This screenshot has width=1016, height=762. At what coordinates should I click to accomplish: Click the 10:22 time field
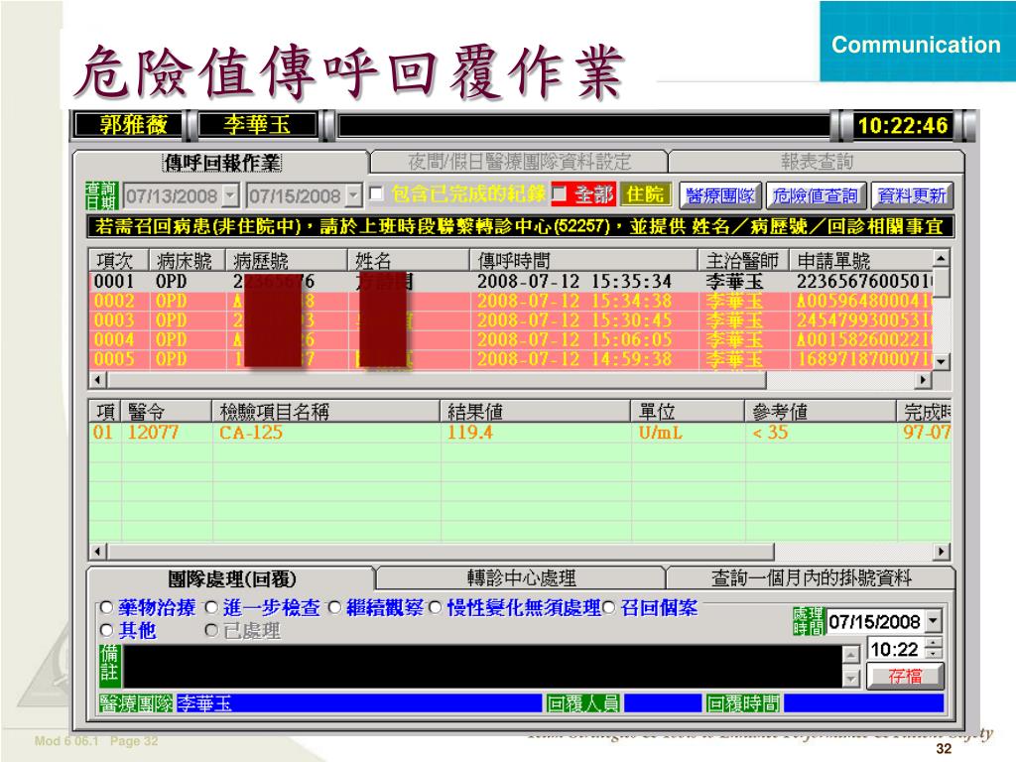(x=896, y=649)
